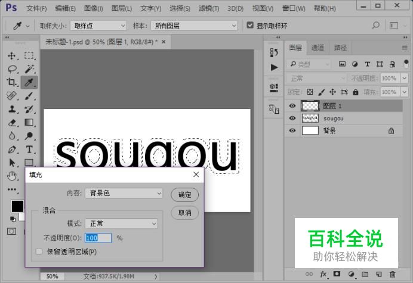Select the Healing Brush tool
413x283 pixels.
click(11, 96)
